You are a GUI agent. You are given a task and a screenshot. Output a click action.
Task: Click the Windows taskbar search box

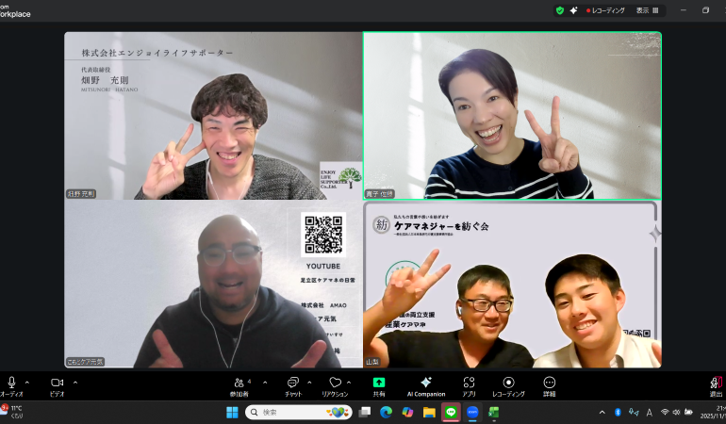pyautogui.click(x=298, y=412)
